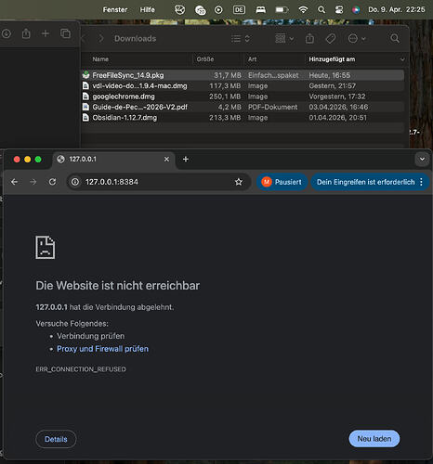Image resolution: width=433 pixels, height=464 pixels.
Task: View site information icon in address bar
Action: [x=75, y=182]
